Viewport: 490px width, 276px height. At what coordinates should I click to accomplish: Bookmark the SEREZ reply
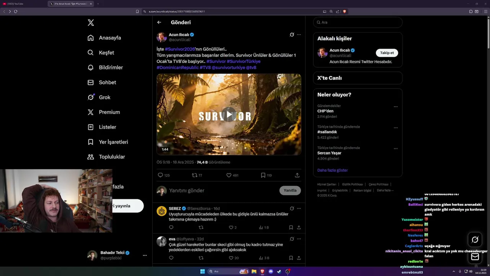coord(291,227)
